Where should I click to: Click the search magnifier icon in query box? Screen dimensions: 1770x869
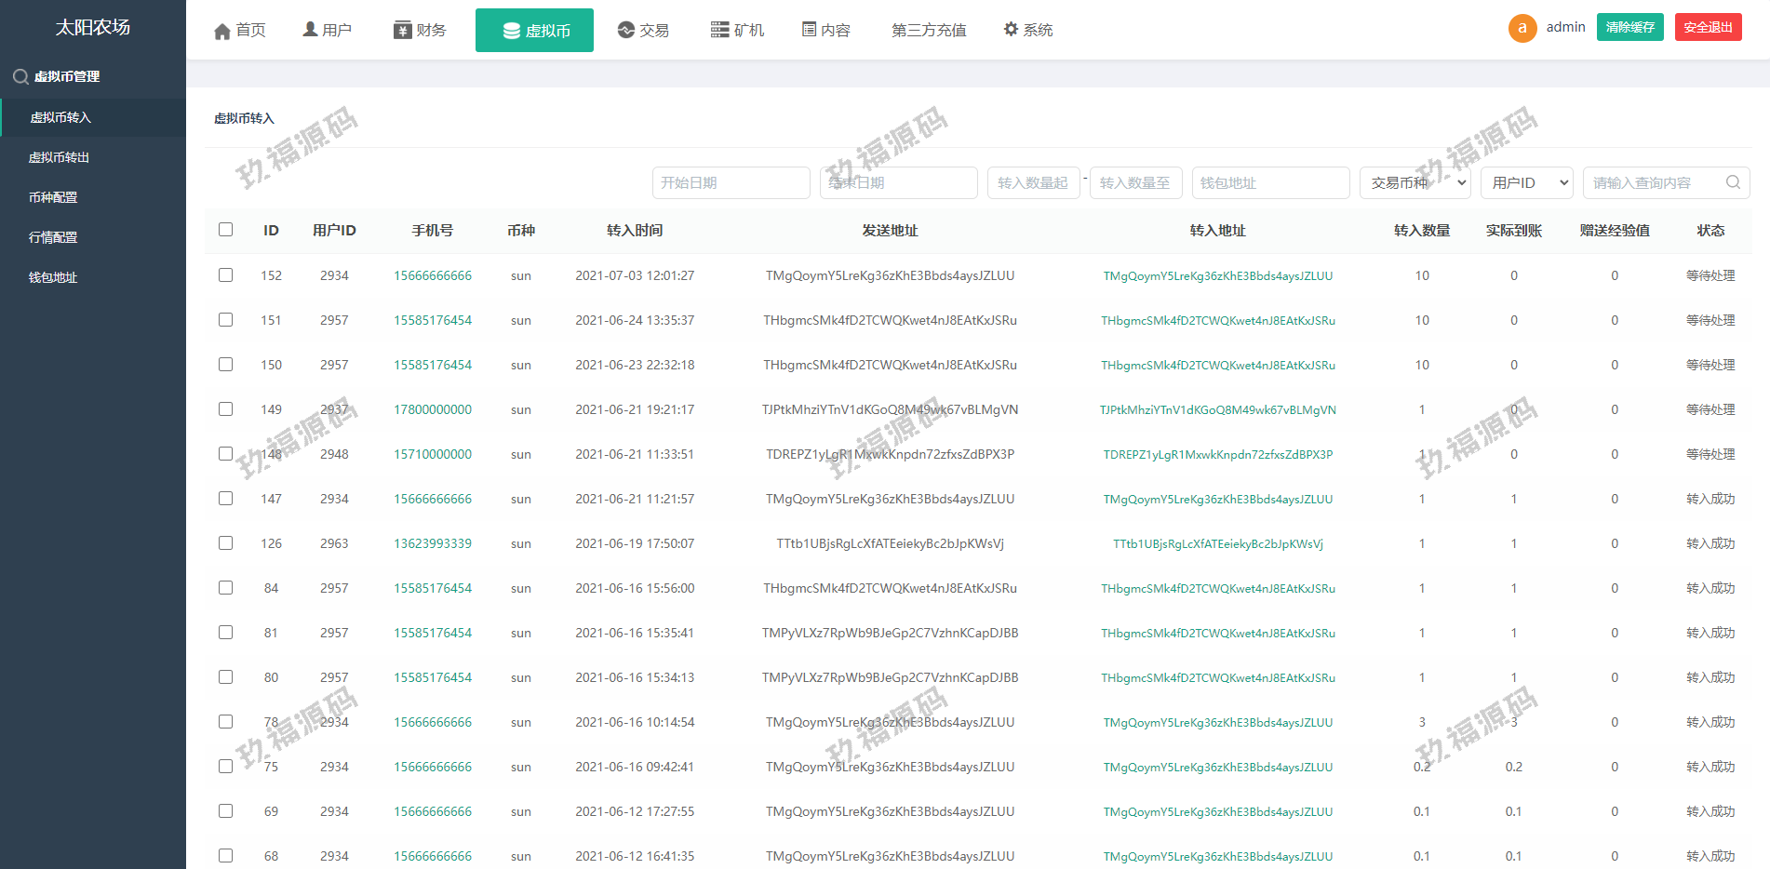click(1733, 182)
